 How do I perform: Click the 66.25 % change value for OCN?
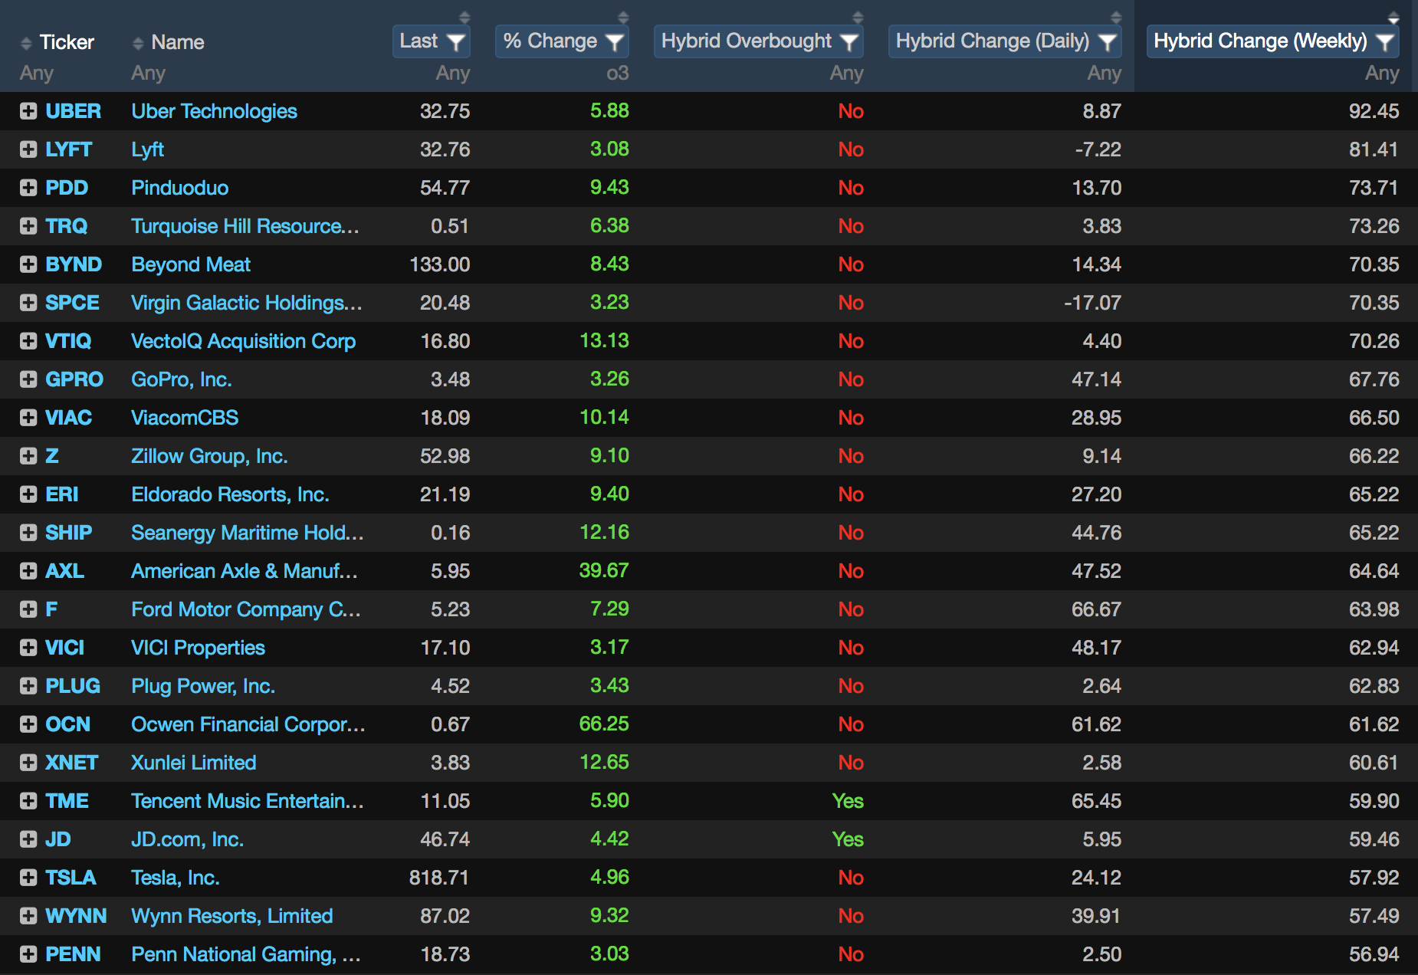coord(604,724)
